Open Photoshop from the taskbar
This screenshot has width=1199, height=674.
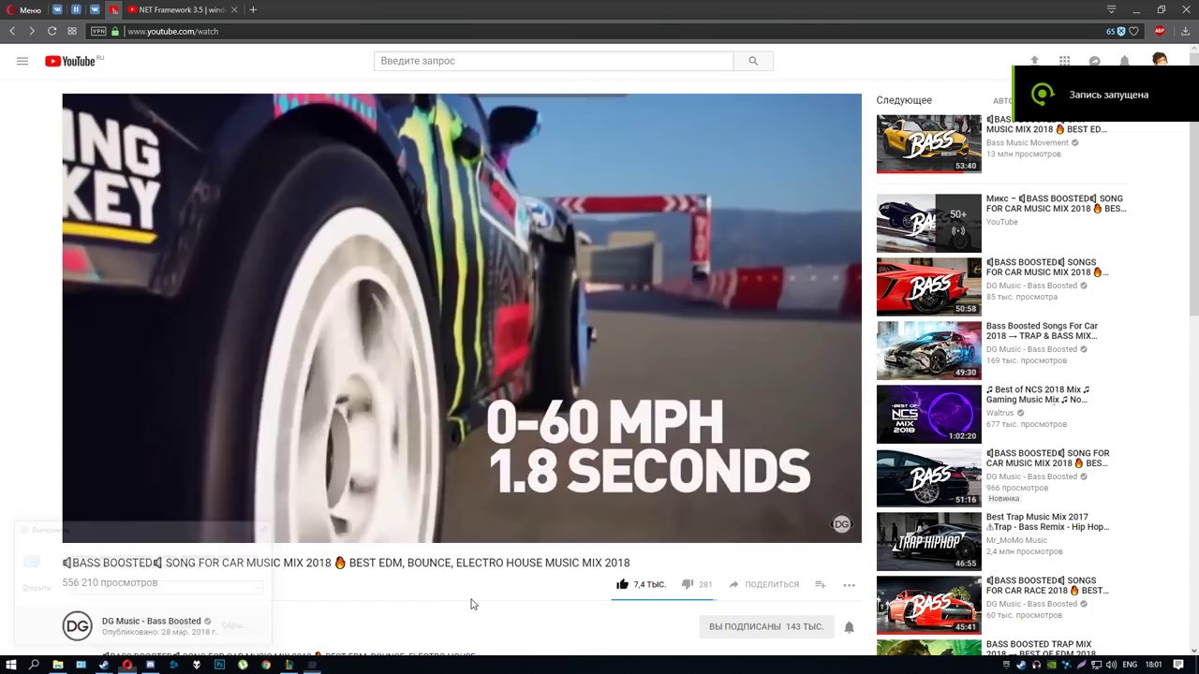click(x=219, y=665)
